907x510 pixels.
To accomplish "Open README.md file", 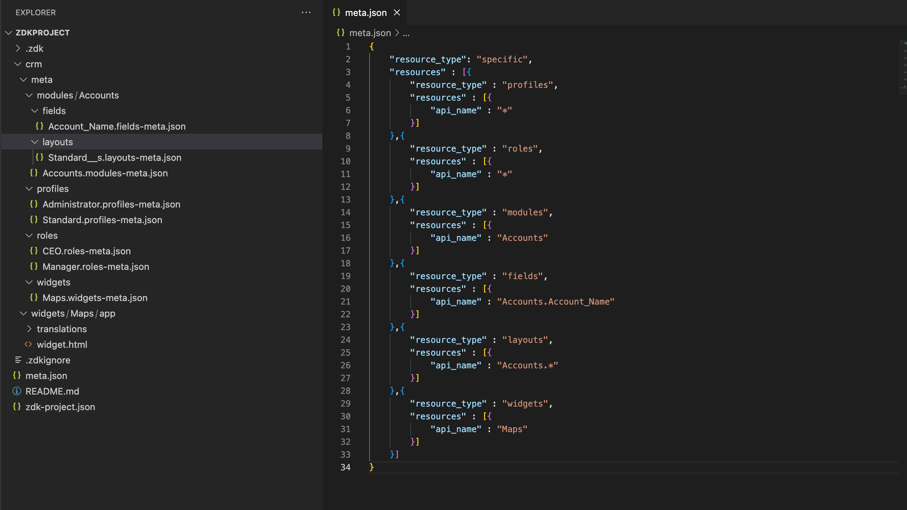I will pos(52,391).
